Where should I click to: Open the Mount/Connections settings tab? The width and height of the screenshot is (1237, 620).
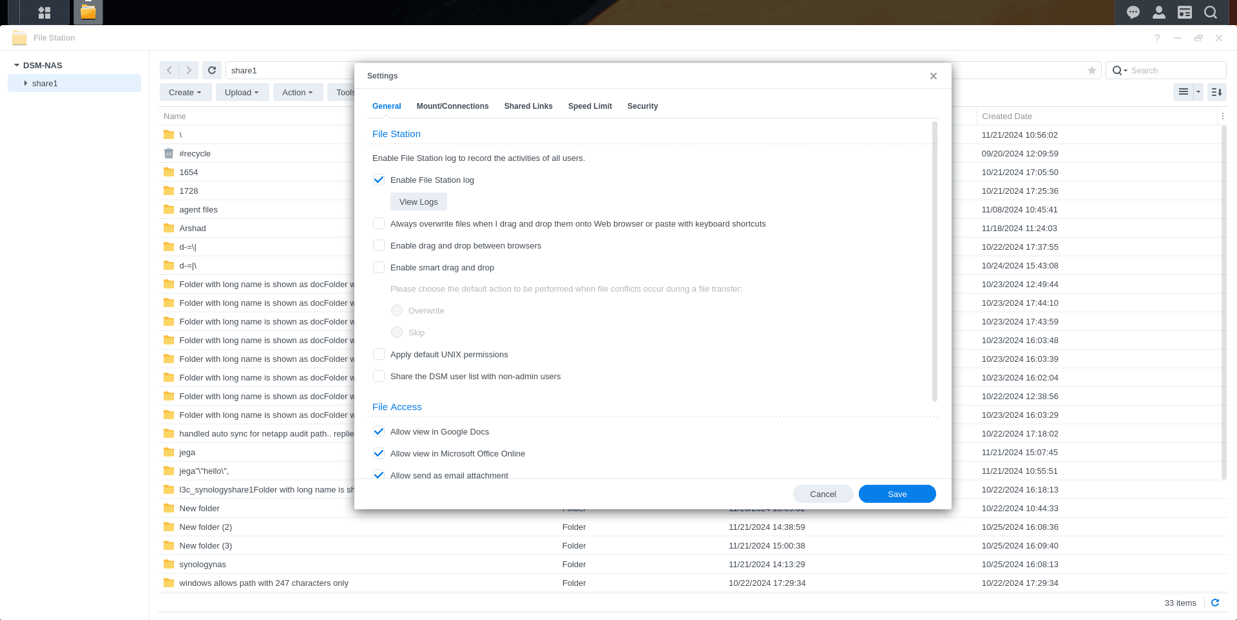(x=452, y=106)
